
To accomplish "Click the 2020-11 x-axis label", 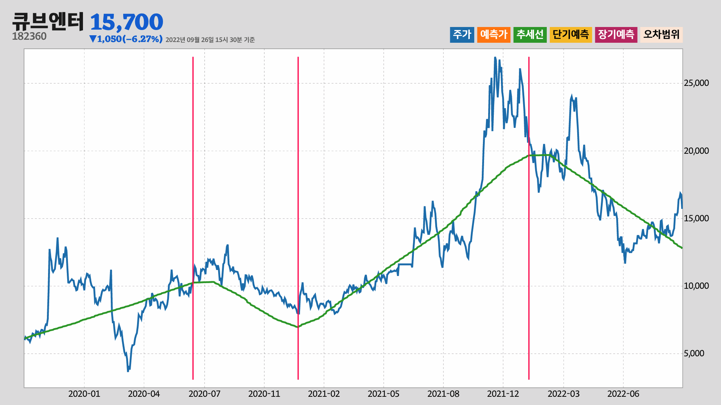I will click(264, 394).
